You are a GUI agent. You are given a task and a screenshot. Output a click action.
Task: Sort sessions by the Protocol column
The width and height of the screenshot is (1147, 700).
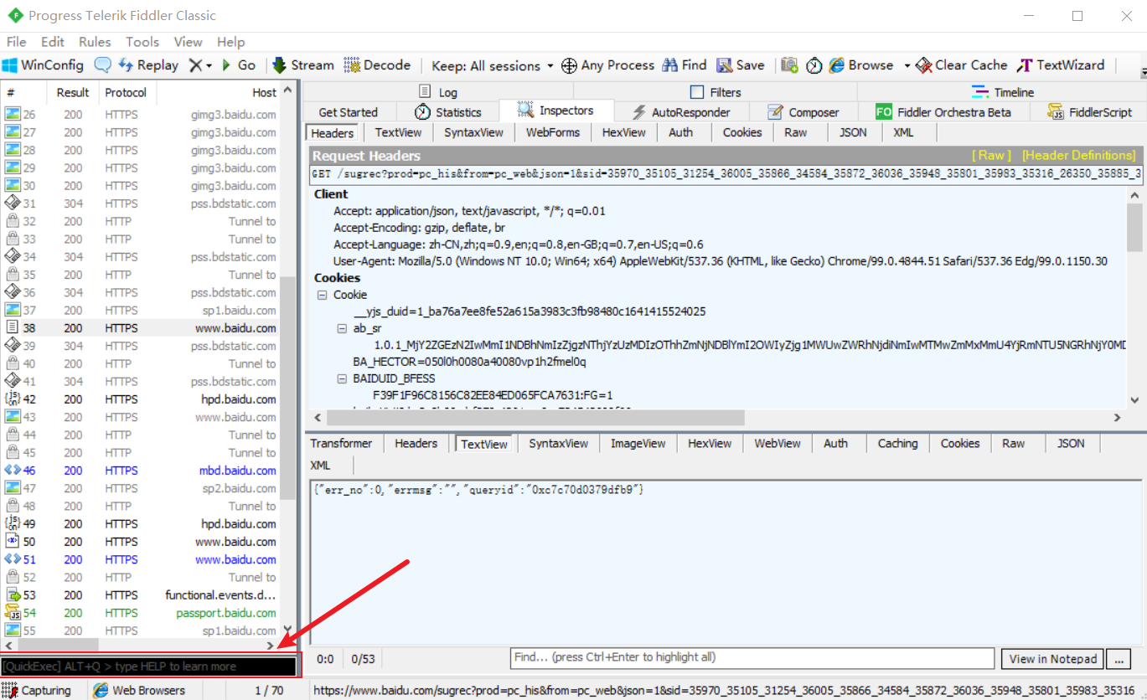coord(126,92)
